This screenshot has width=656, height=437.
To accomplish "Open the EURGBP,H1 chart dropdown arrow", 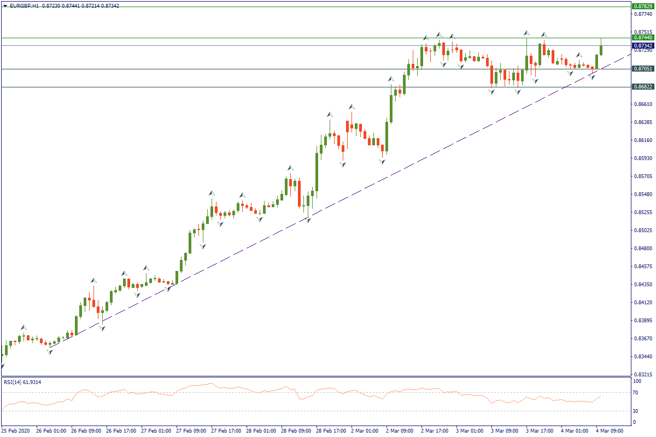I will click(5, 5).
